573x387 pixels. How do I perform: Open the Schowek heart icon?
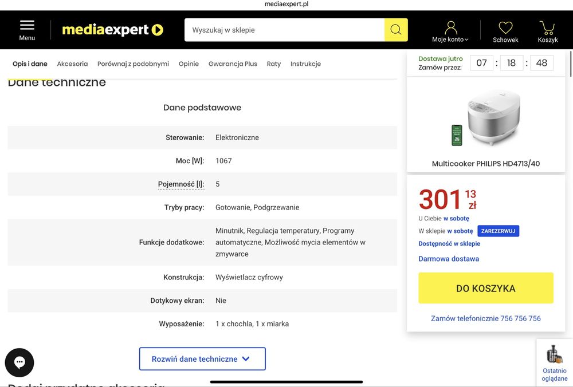505,27
